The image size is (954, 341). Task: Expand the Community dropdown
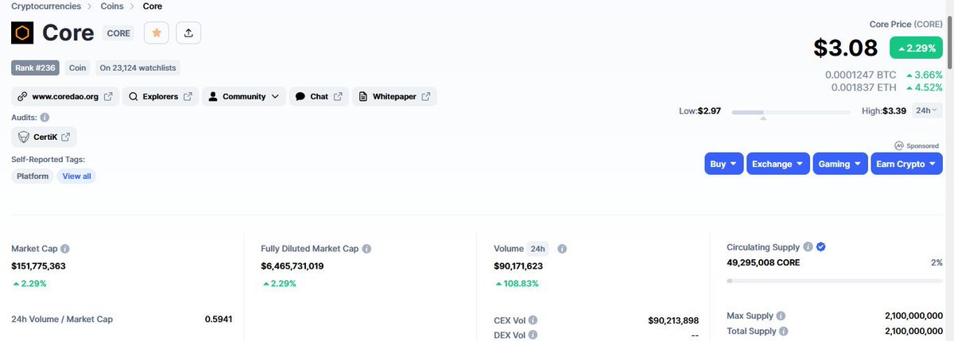tap(244, 96)
